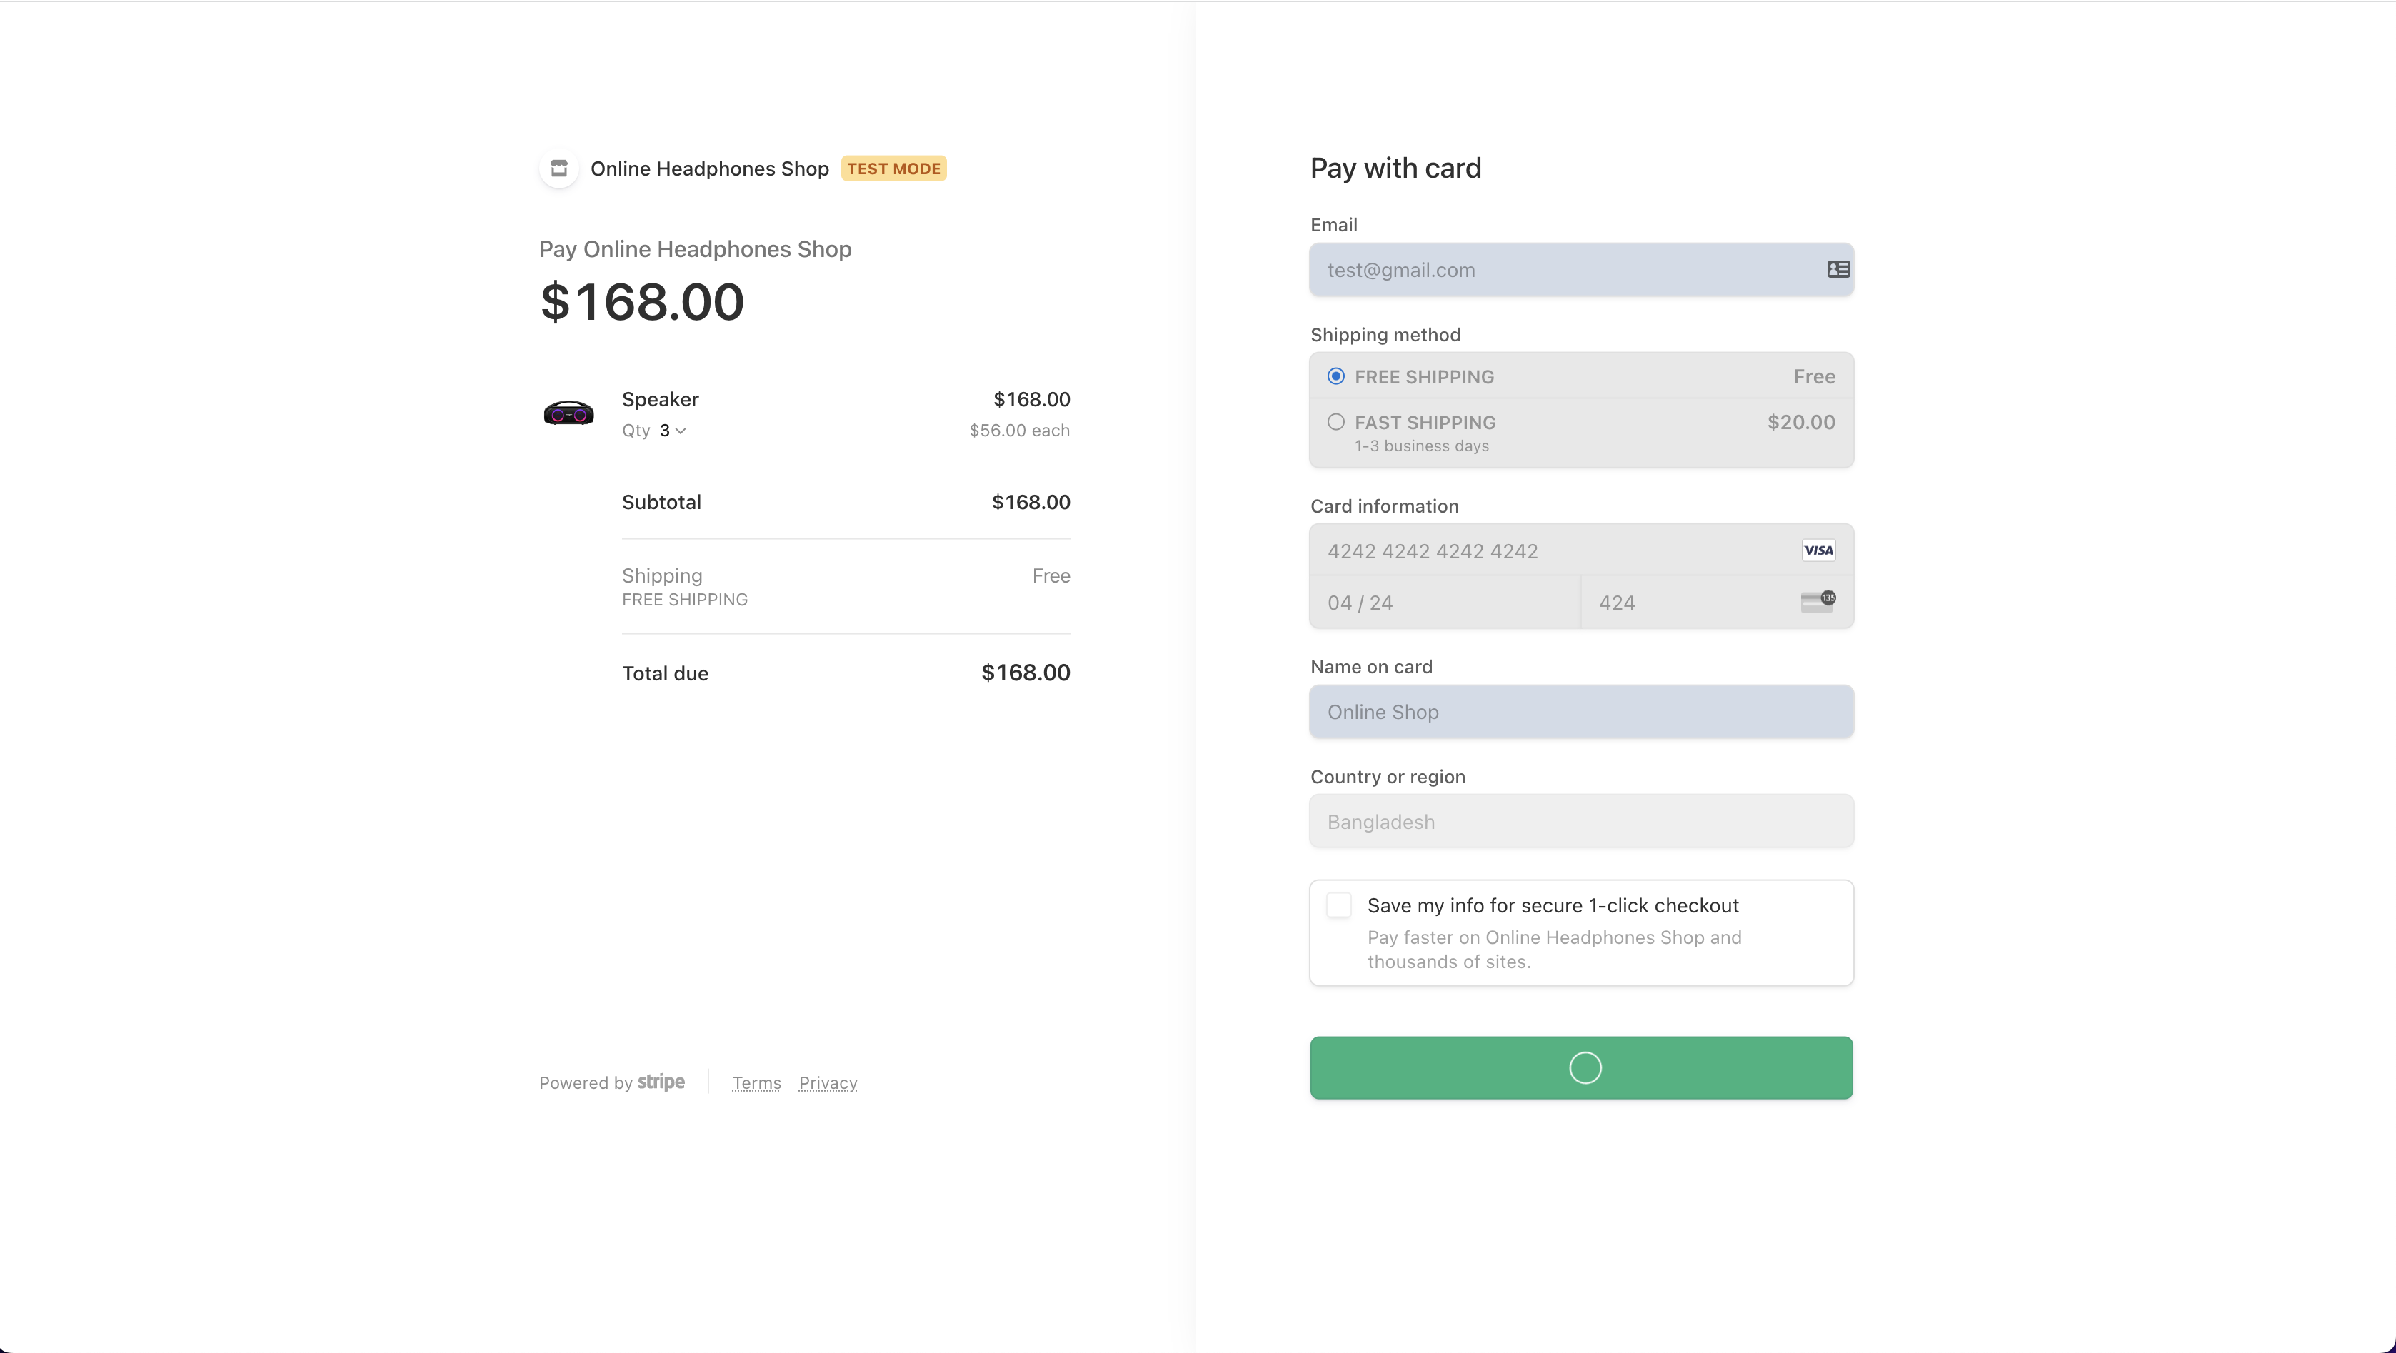This screenshot has height=1353, width=2396.
Task: Select the FAST SHIPPING radio option
Action: click(1335, 422)
